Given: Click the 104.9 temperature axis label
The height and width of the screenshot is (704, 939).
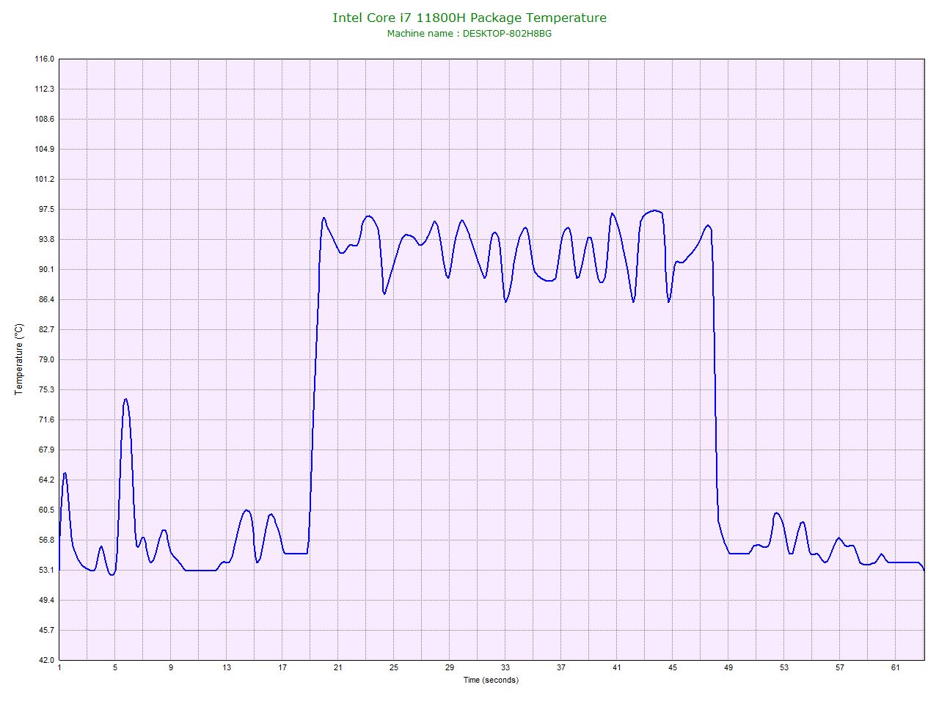Looking at the screenshot, I should tap(45, 149).
